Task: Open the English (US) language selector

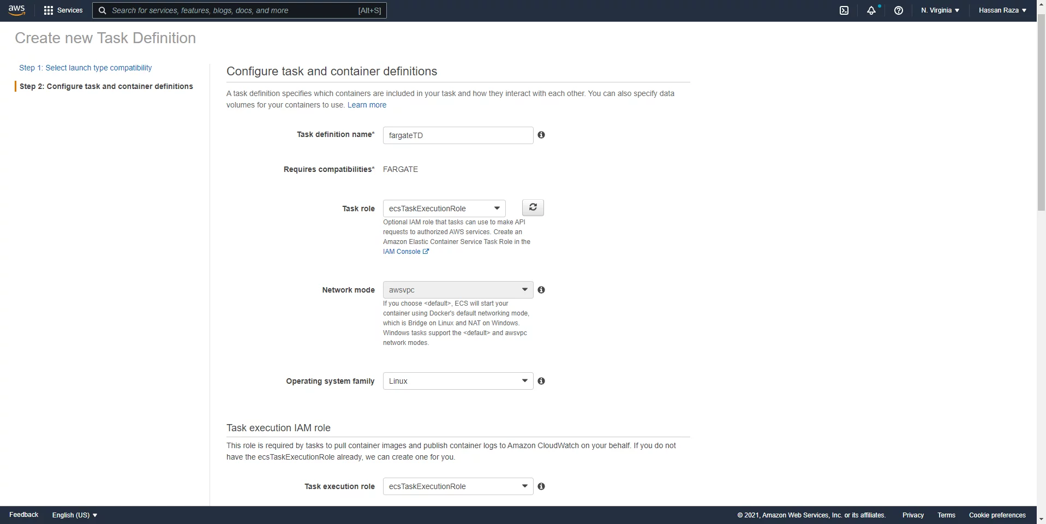Action: click(x=75, y=515)
